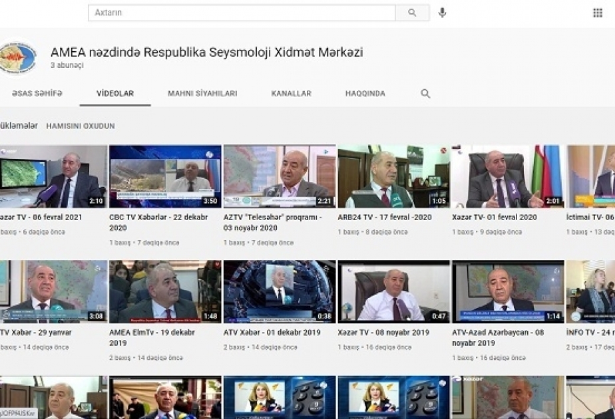Open ATV Xəbər 01 dekabr 2019 thumbnail
Viewport: 615px width, 419px height.
pos(280,291)
